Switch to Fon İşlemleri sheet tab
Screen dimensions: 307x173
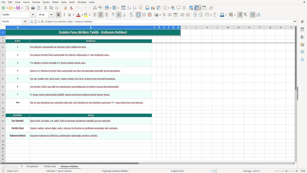pos(32,167)
